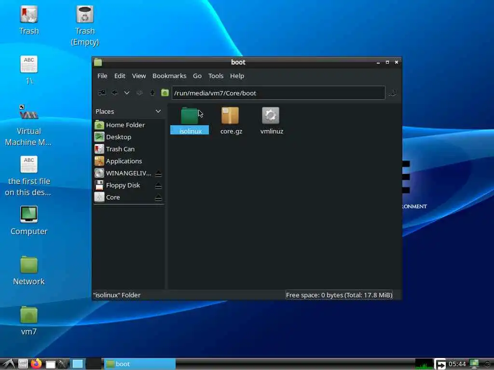Select the Virtual Machine M... desktop shortcut

(28, 126)
